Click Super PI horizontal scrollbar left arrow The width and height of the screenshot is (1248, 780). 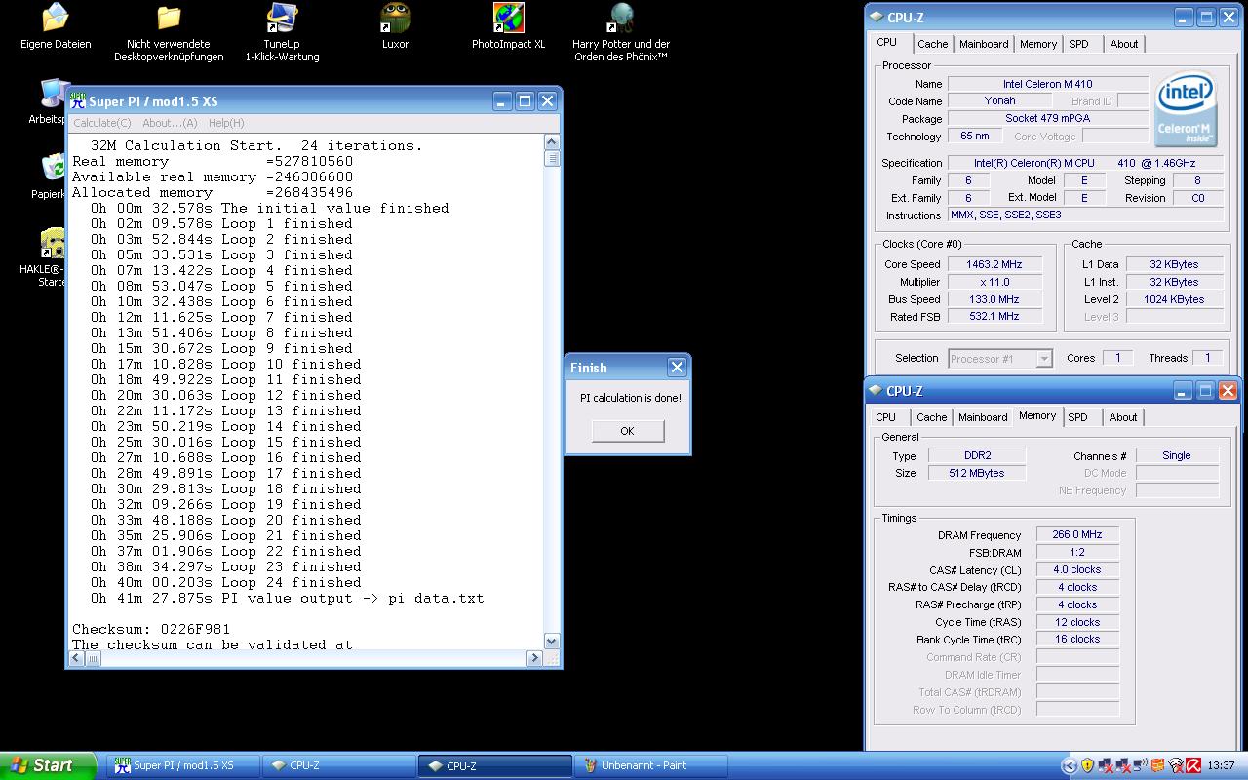click(x=77, y=658)
